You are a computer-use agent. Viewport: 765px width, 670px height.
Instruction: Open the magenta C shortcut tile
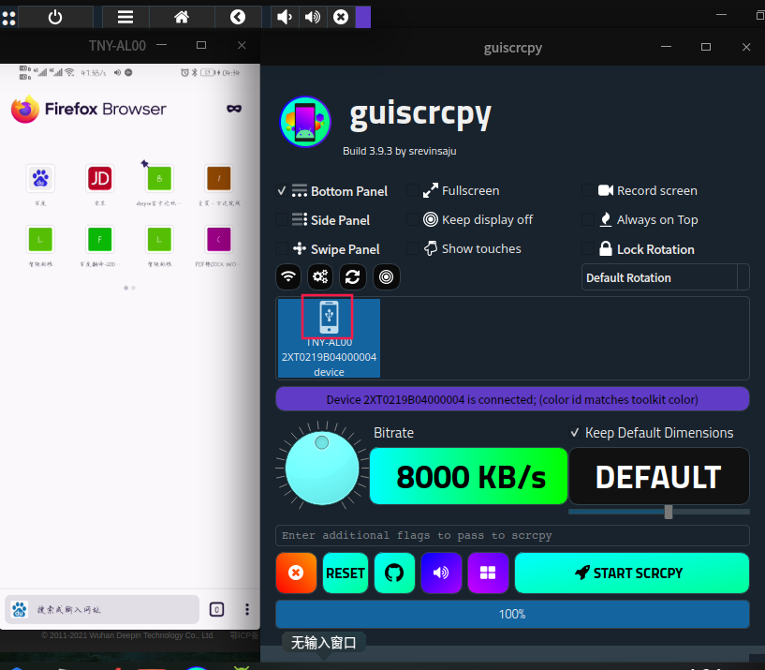[219, 239]
